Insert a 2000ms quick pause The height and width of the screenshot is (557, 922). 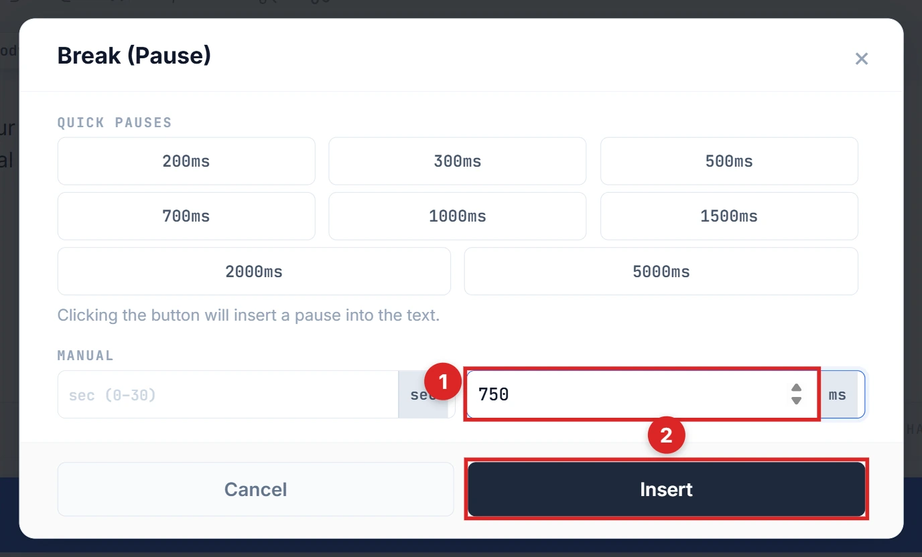point(254,271)
